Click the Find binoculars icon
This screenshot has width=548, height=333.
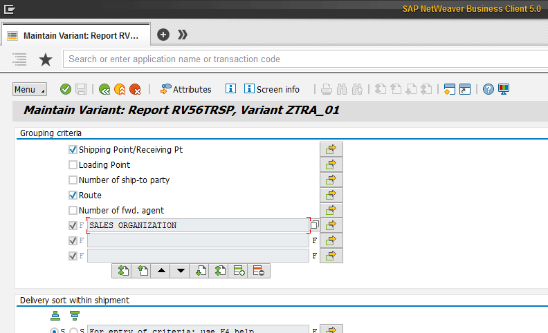click(342, 89)
